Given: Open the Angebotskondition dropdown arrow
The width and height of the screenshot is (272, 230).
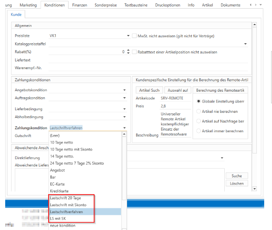Looking at the screenshot, I should coord(125,90).
